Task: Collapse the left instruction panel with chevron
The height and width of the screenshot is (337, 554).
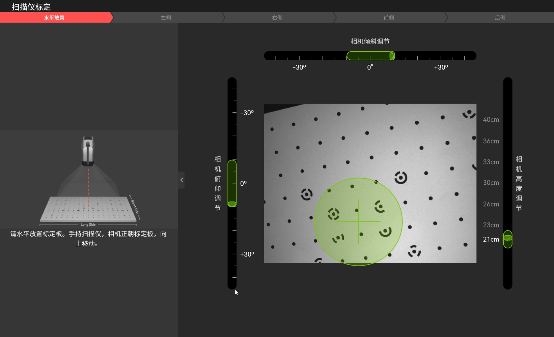Action: 182,180
